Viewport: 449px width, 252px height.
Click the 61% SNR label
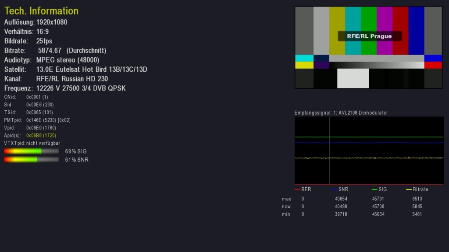click(x=76, y=160)
